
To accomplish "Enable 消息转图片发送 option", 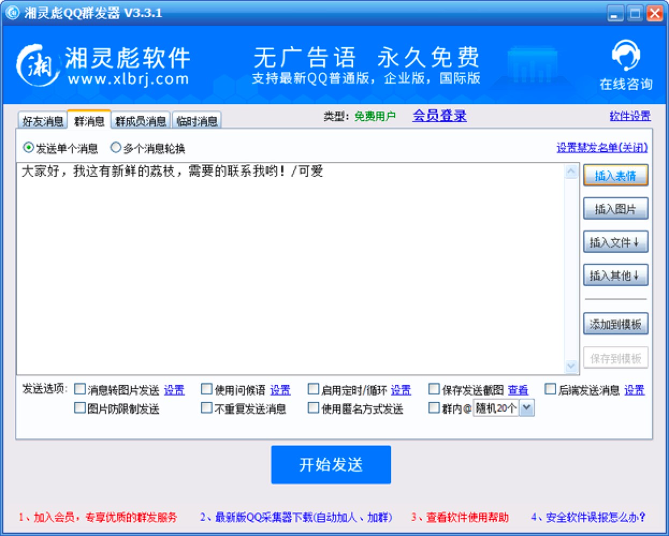I will 79,390.
